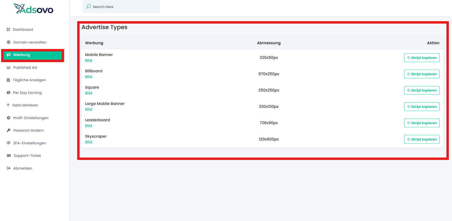Copy script for Square ad
The width and height of the screenshot is (452, 221).
click(421, 90)
